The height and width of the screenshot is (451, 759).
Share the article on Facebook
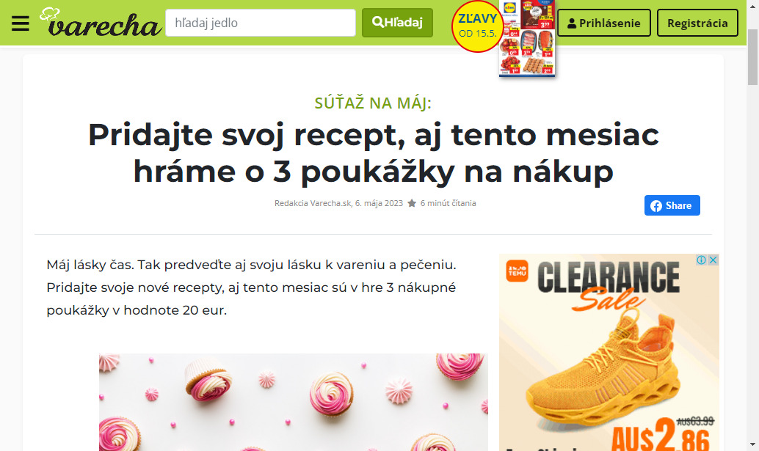point(672,205)
